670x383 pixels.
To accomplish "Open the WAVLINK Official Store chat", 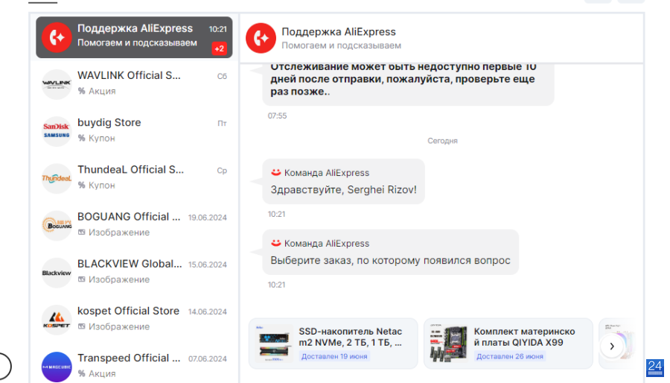I will coord(134,83).
